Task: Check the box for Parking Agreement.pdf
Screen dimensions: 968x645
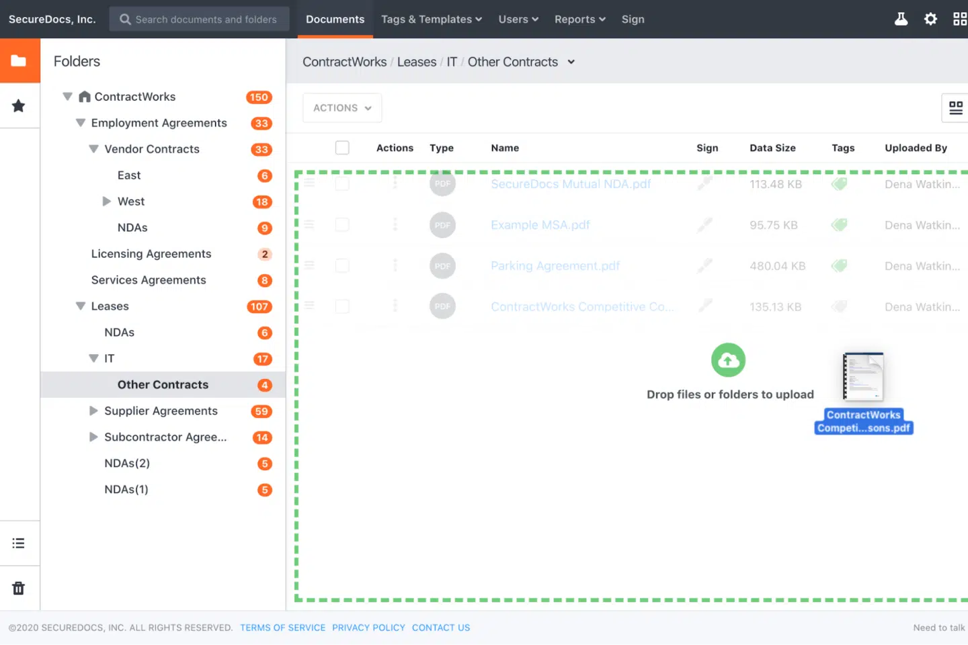Action: (x=342, y=265)
